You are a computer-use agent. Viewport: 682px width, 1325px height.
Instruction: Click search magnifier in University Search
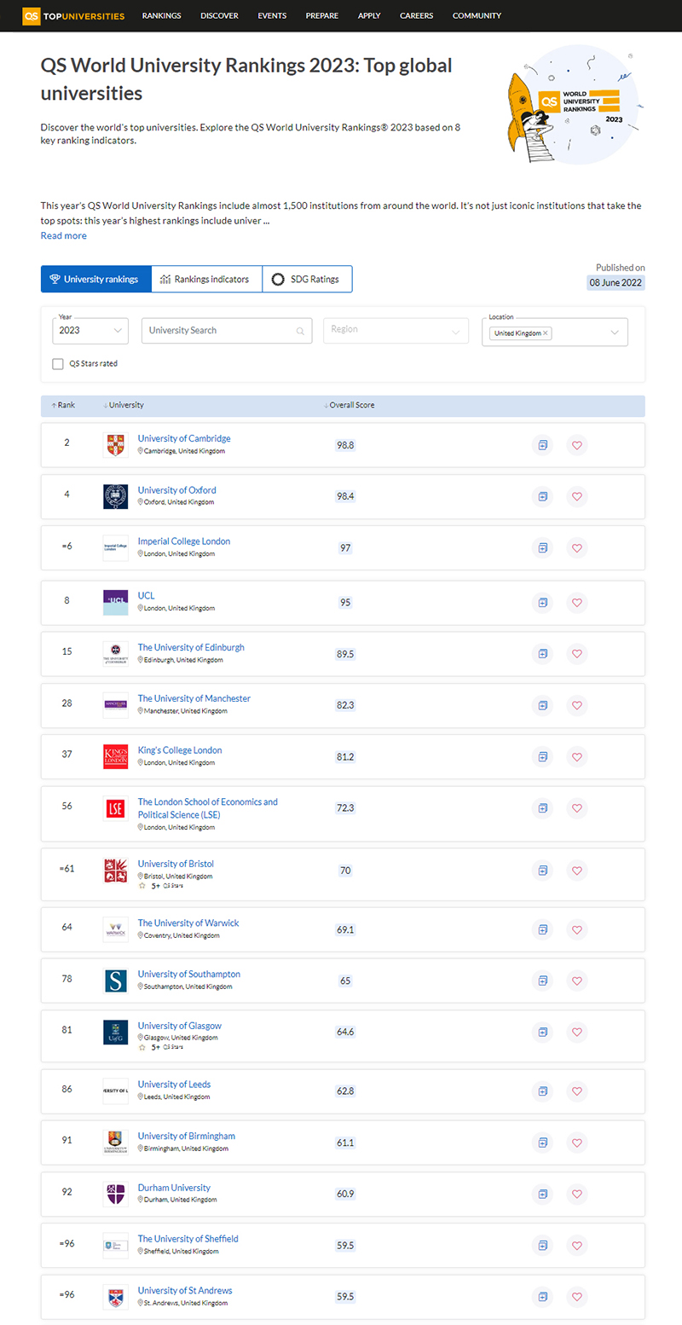point(300,331)
